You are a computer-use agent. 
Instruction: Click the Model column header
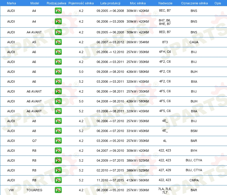pyautogui.click(x=35, y=3)
